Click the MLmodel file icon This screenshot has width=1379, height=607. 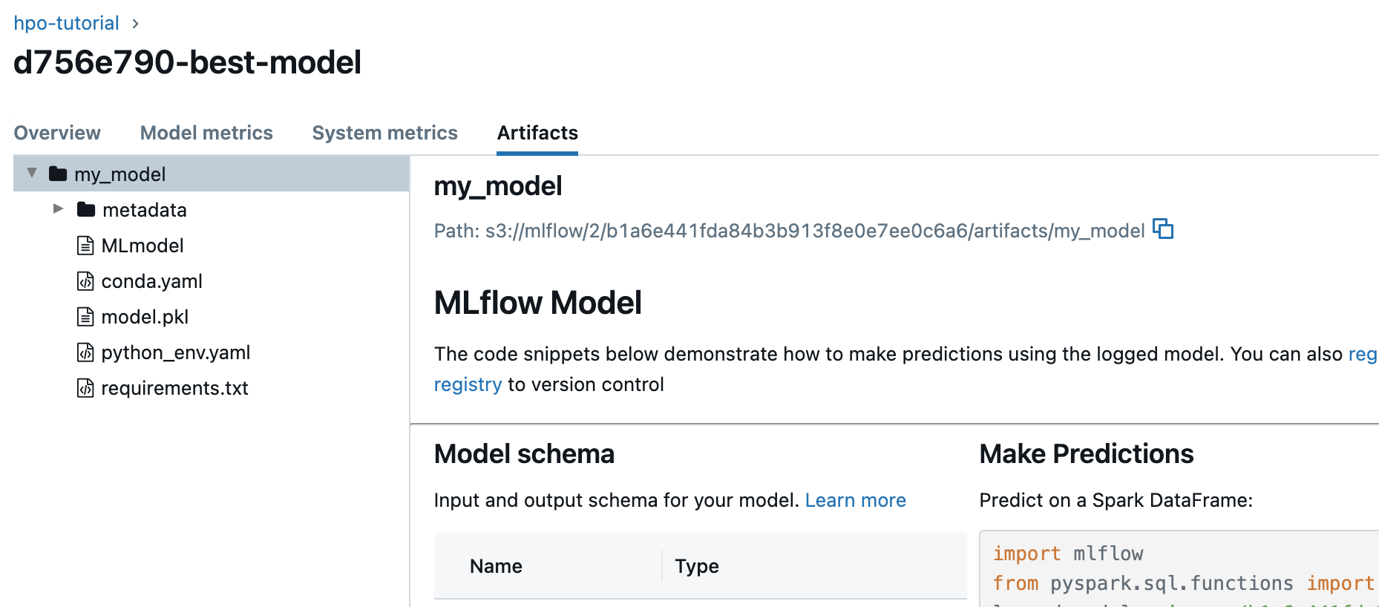pyautogui.click(x=85, y=245)
